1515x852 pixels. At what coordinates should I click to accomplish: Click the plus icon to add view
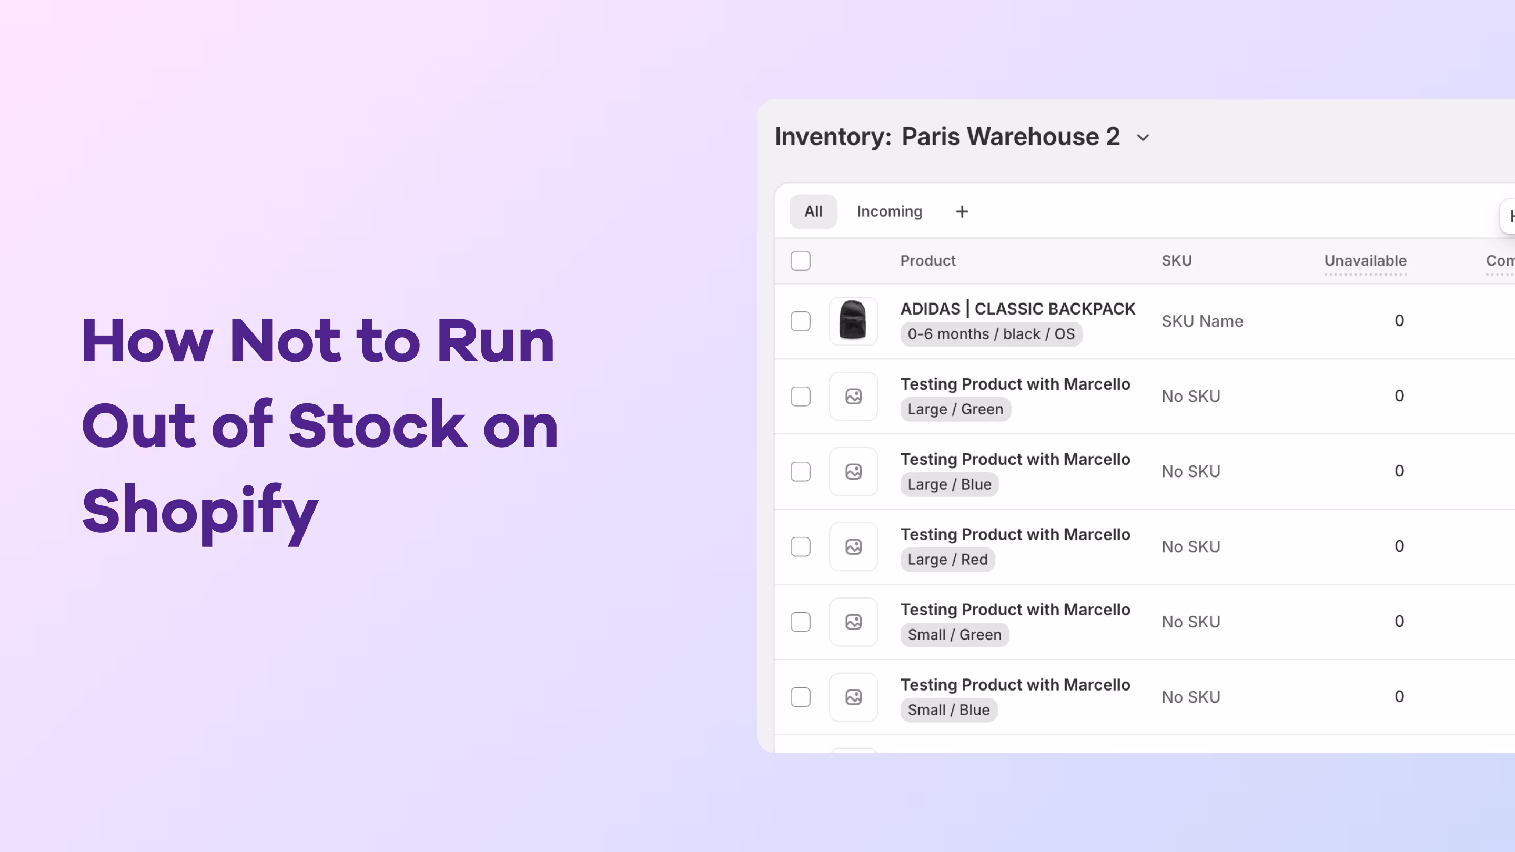[962, 211]
